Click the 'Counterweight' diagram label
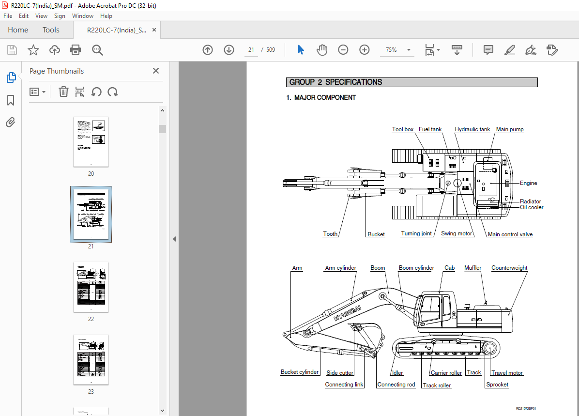 [509, 268]
